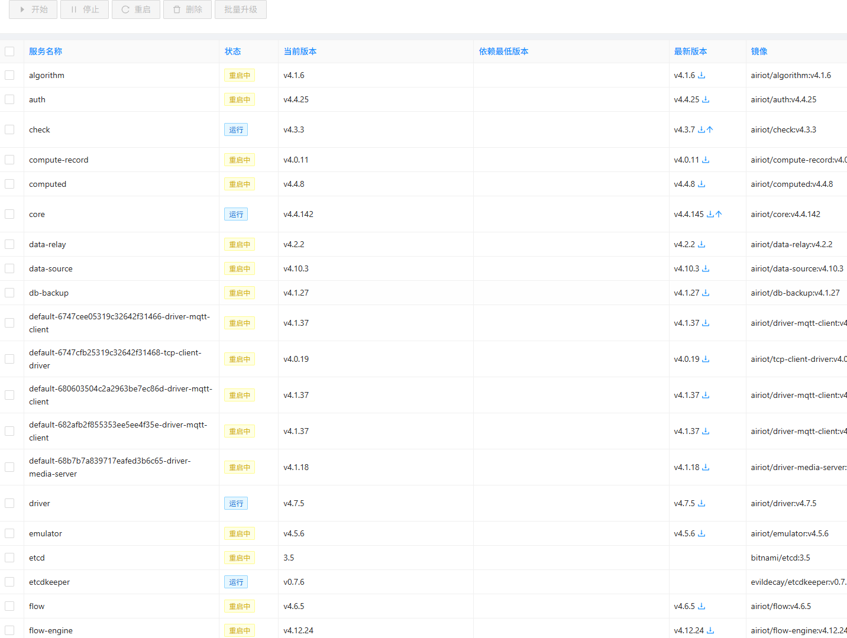Screen dimensions: 847x638
Task: Click download icon in the db-backup row
Action: 706,293
